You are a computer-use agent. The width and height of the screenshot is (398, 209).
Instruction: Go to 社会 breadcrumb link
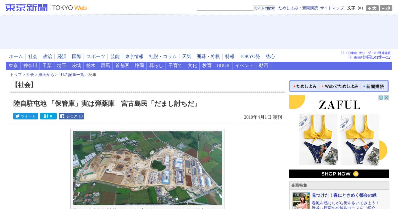pos(30,75)
